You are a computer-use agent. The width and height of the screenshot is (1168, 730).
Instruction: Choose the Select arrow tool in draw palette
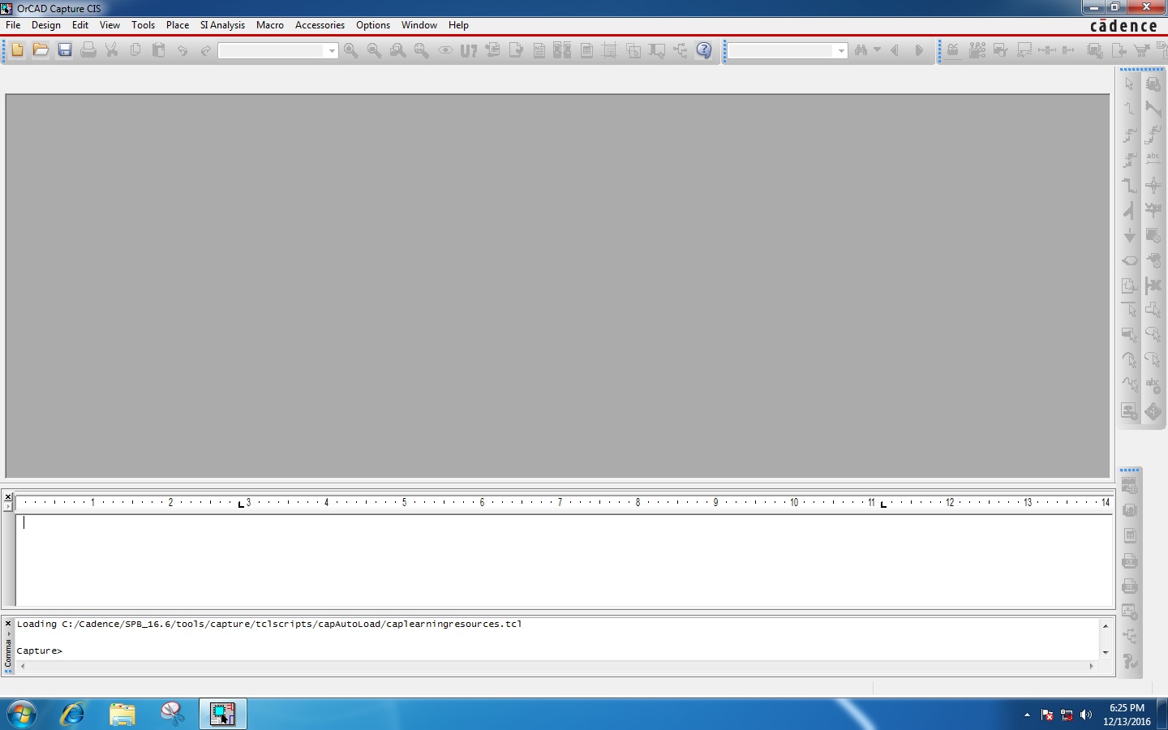point(1130,84)
